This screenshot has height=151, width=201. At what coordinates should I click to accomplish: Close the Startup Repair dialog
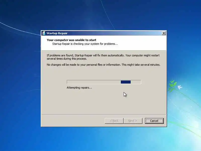coord(164,33)
